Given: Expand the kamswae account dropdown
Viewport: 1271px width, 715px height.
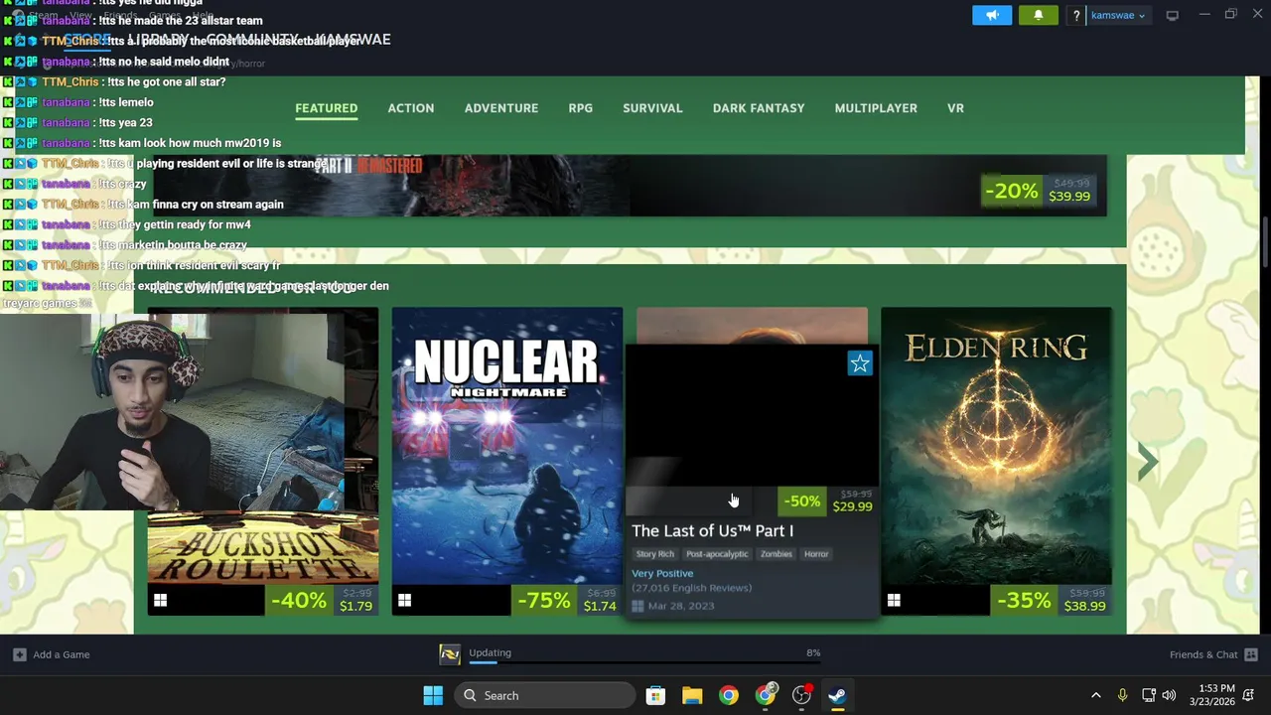Looking at the screenshot, I should pos(1118,15).
